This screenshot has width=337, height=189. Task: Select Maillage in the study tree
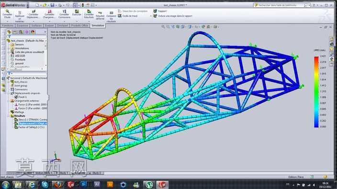click(x=17, y=112)
